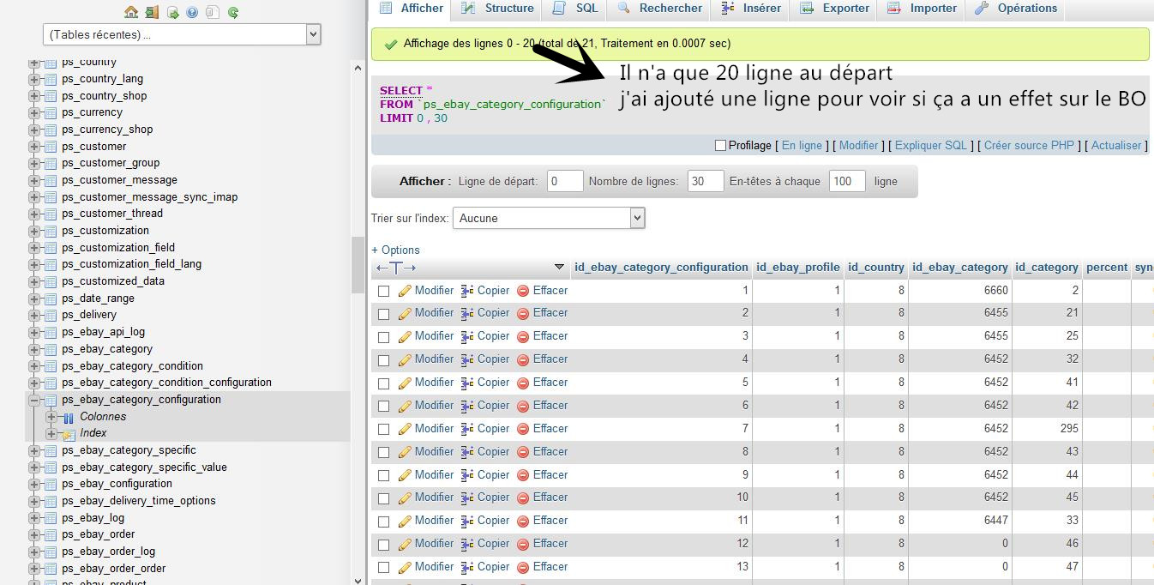Image resolution: width=1154 pixels, height=585 pixels.
Task: Click the full texts toggle arrows icon
Action: coord(396,268)
